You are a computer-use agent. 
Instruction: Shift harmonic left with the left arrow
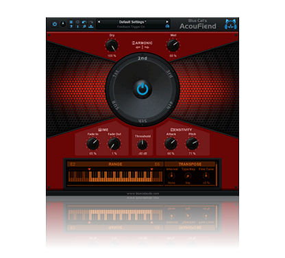pos(138,47)
